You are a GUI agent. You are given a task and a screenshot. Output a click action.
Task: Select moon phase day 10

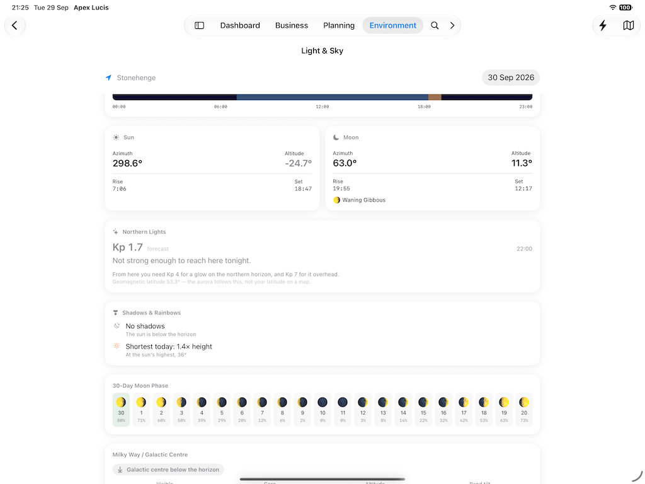pos(322,410)
